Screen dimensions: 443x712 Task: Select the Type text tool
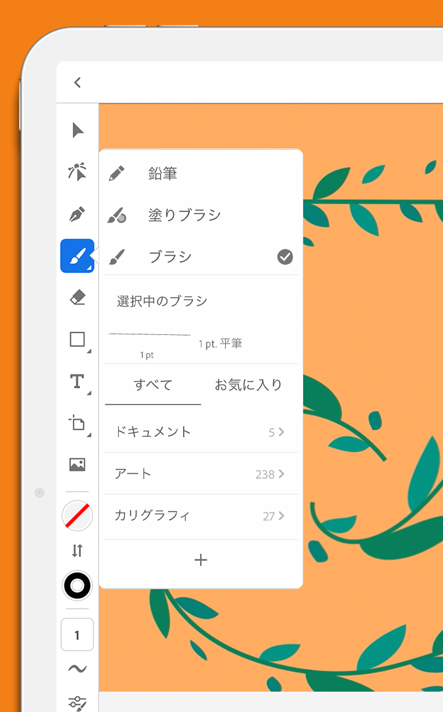77,381
